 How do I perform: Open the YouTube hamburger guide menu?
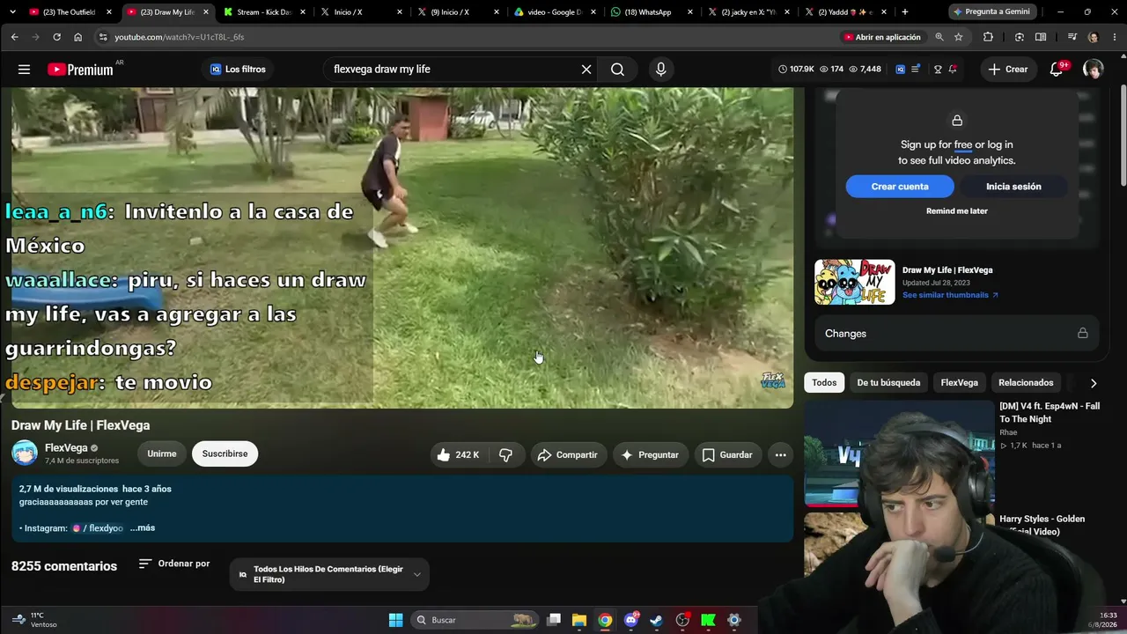pos(24,70)
